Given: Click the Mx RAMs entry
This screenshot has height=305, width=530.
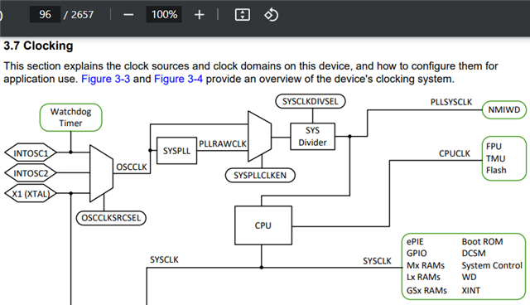Looking at the screenshot, I should (426, 265).
